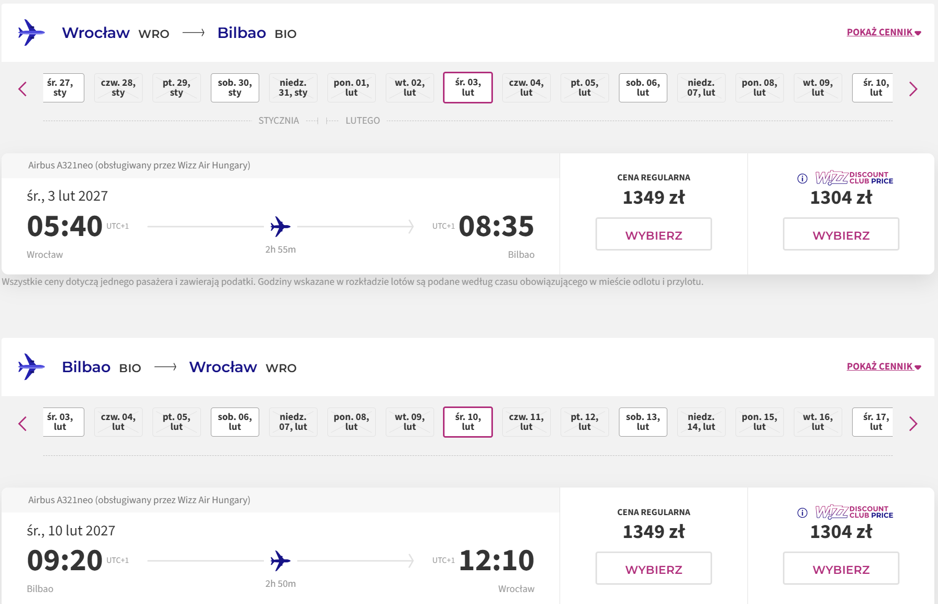Choose return date śr. 17, lut

(x=873, y=422)
